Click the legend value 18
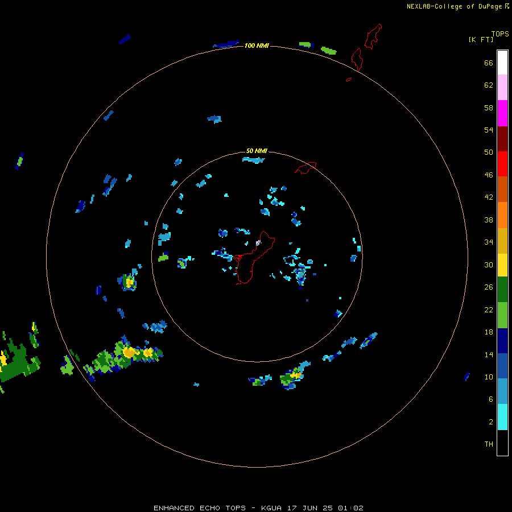512x512 pixels. click(489, 332)
